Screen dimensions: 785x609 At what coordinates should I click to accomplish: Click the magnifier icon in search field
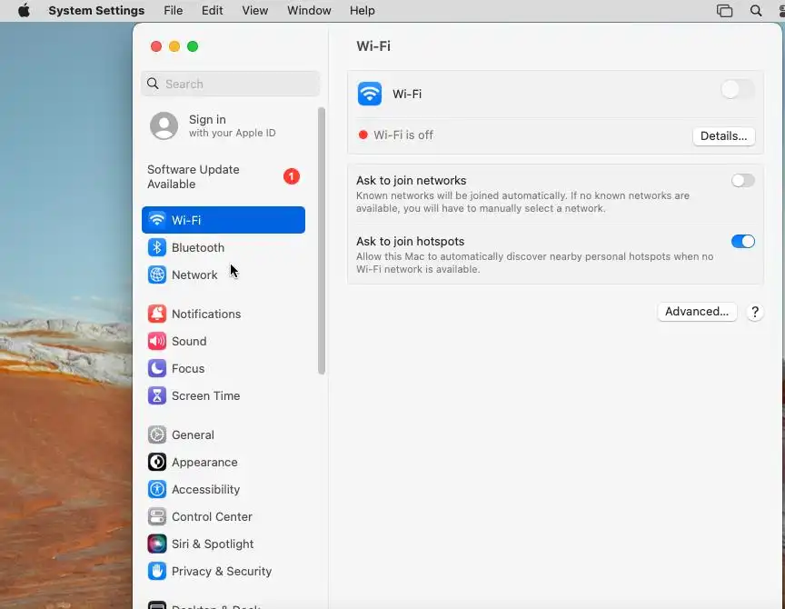pyautogui.click(x=154, y=84)
